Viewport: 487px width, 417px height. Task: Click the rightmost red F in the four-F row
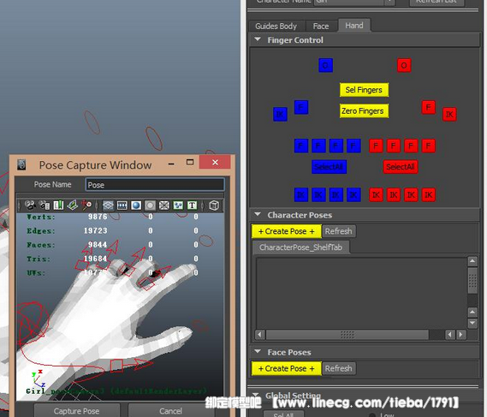tap(429, 146)
